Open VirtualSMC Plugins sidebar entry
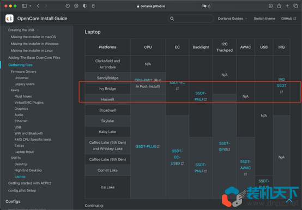The width and height of the screenshot is (302, 210). 29,103
